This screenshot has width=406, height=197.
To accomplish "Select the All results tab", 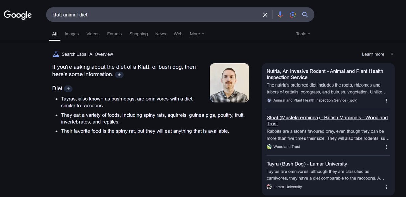I will click(x=54, y=34).
